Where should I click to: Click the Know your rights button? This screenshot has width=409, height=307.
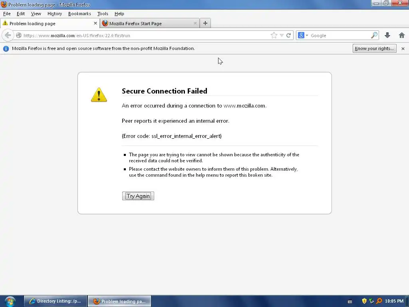point(374,48)
